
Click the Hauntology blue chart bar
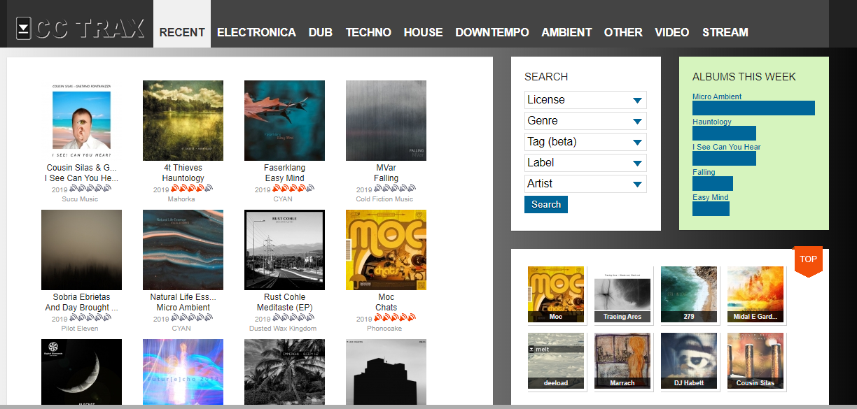tap(723, 133)
